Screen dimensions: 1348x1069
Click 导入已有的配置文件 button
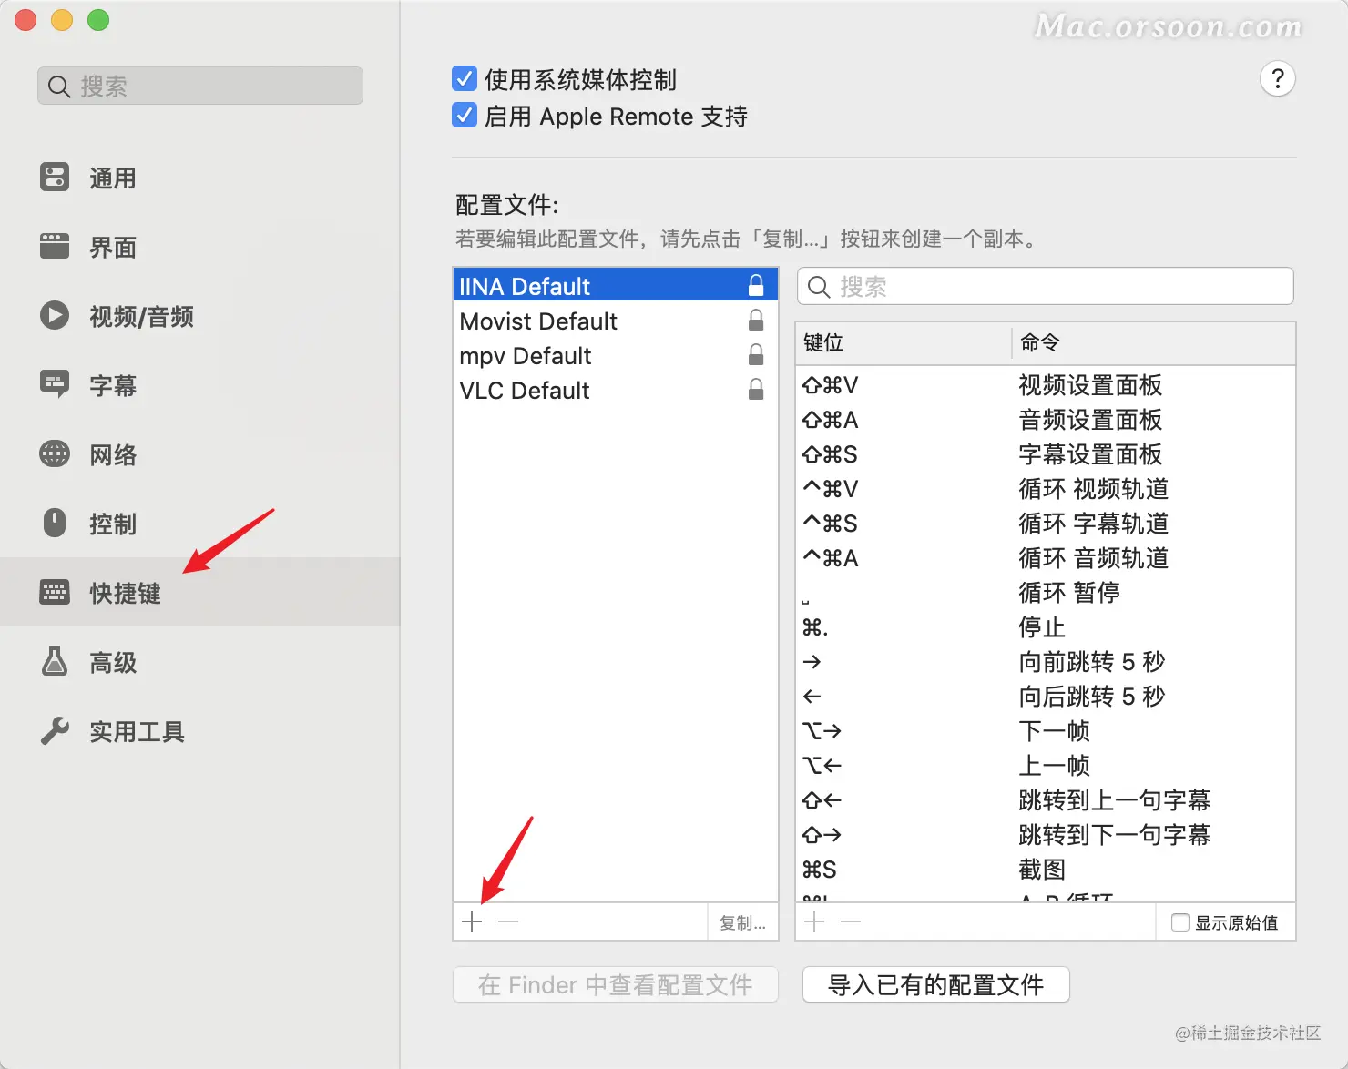pyautogui.click(x=935, y=984)
